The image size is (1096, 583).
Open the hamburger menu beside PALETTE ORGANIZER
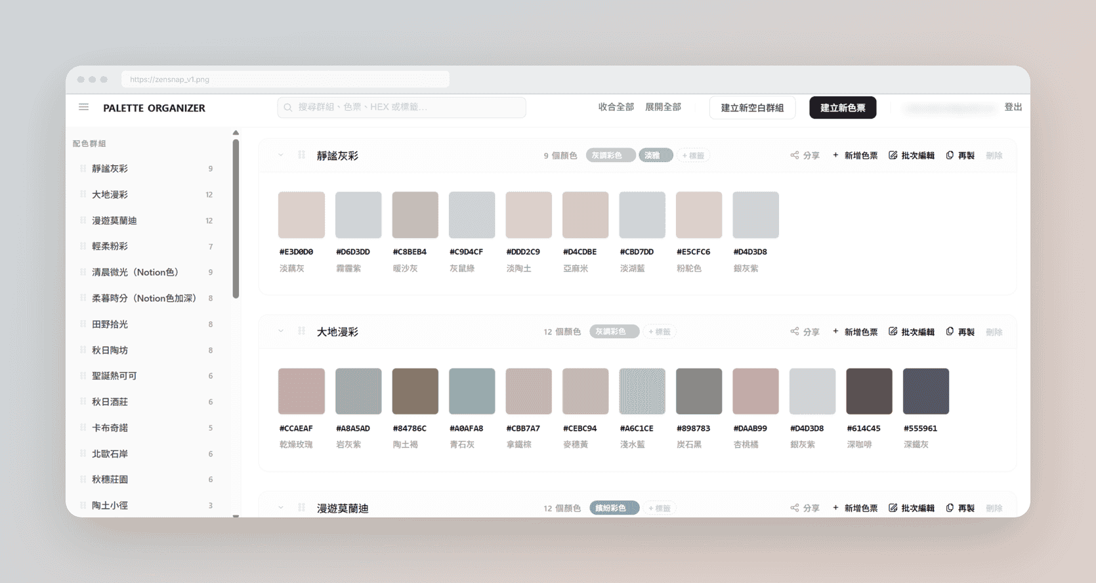tap(84, 107)
